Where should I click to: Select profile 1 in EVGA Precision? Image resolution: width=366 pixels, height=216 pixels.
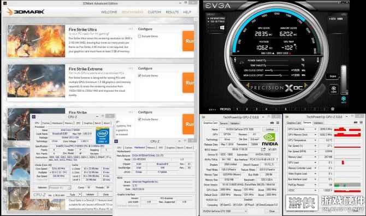coord(237,109)
